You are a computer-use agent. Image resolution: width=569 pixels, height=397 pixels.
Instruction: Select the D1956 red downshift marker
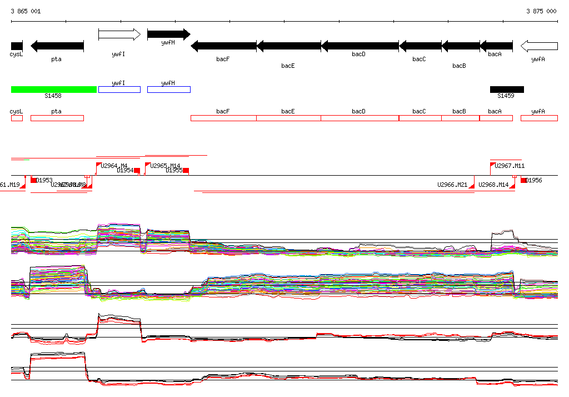click(523, 180)
